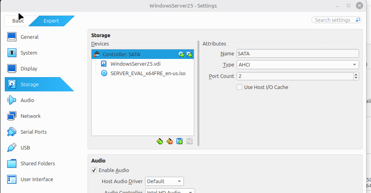The height and width of the screenshot is (193, 371).
Task: Click the Search settings field
Action: pos(337,20)
